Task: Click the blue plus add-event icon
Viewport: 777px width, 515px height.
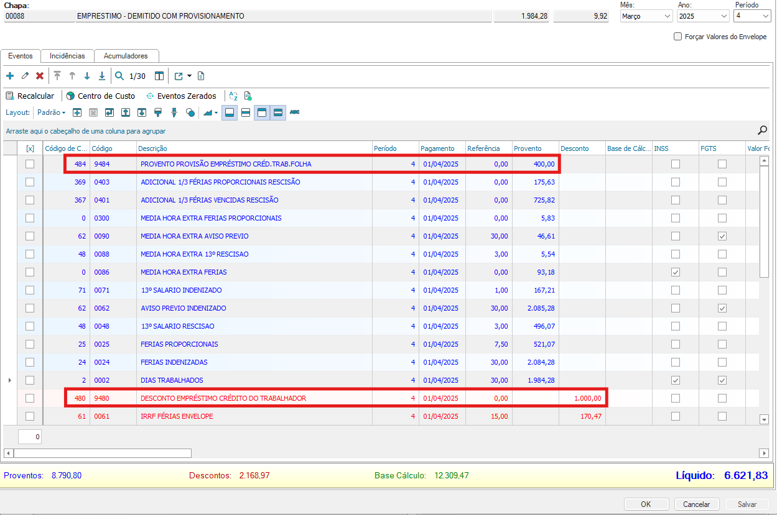Action: point(9,76)
